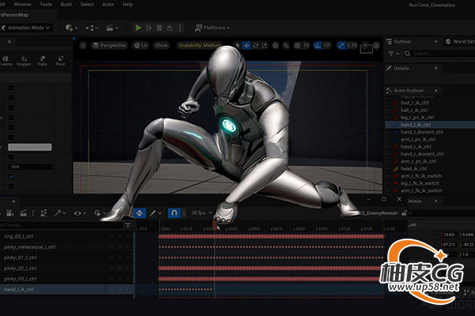Open the Window menu
Screen dimensions: 475x316
[x=23, y=4]
